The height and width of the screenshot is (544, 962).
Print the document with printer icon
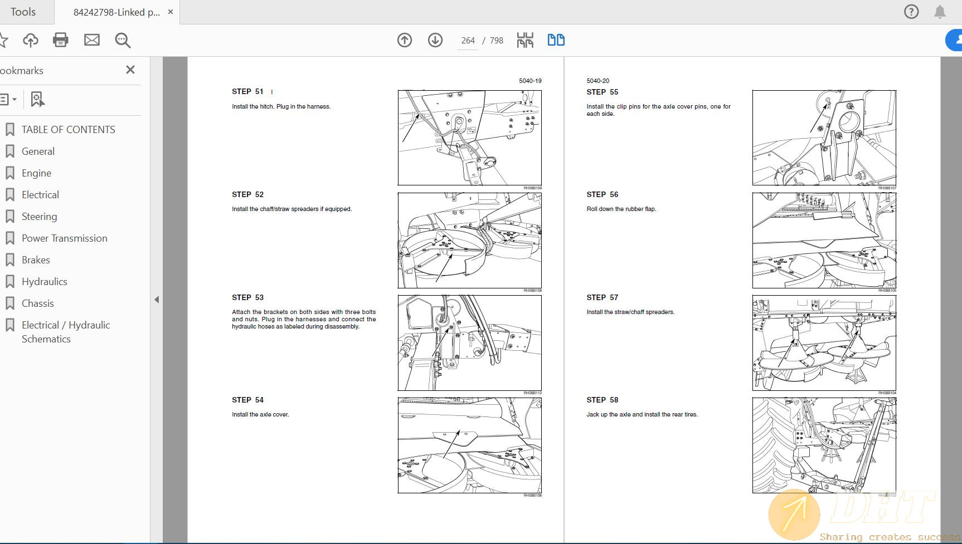coord(61,40)
